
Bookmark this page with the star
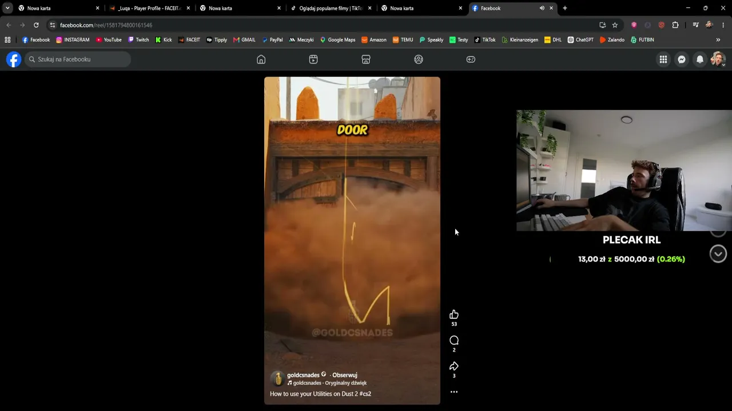click(615, 25)
